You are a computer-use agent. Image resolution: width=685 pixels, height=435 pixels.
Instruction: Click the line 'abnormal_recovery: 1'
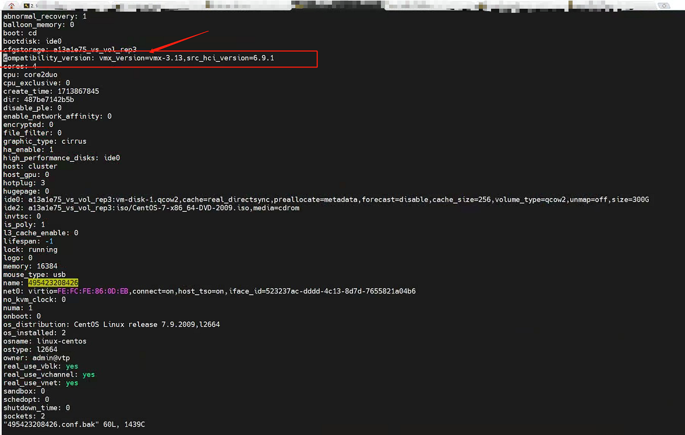coord(45,16)
